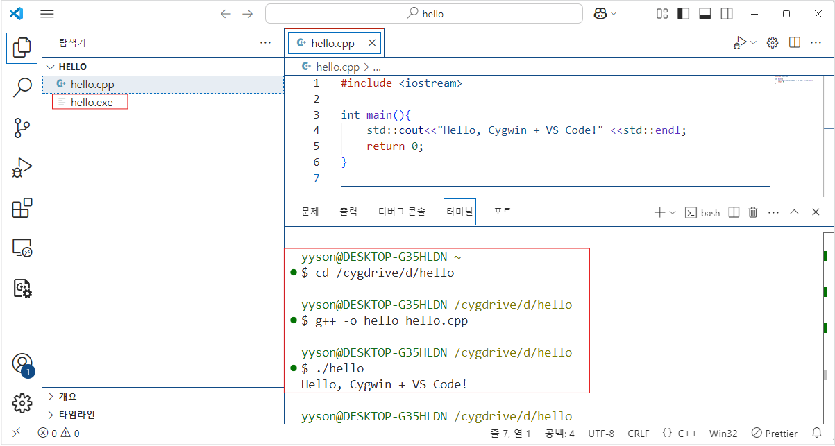835x446 pixels.
Task: Toggle the secondary side bar visibility
Action: tap(727, 14)
